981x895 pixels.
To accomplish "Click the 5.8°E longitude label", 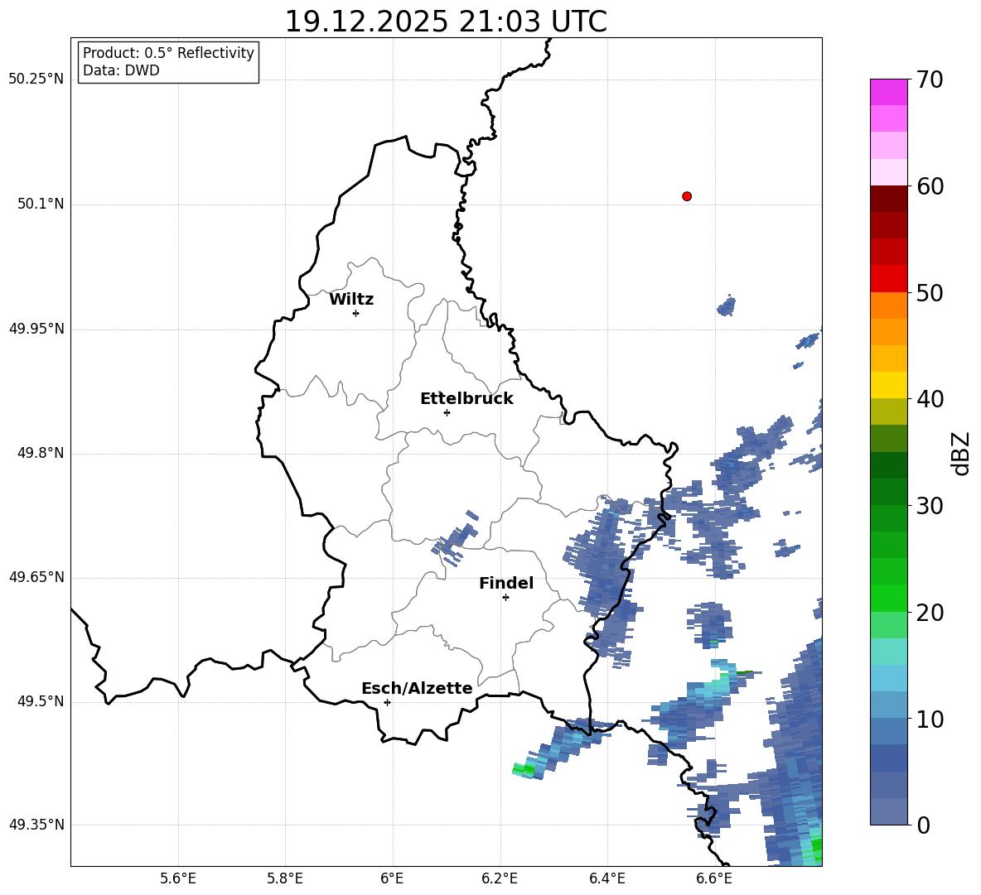I will 285,878.
